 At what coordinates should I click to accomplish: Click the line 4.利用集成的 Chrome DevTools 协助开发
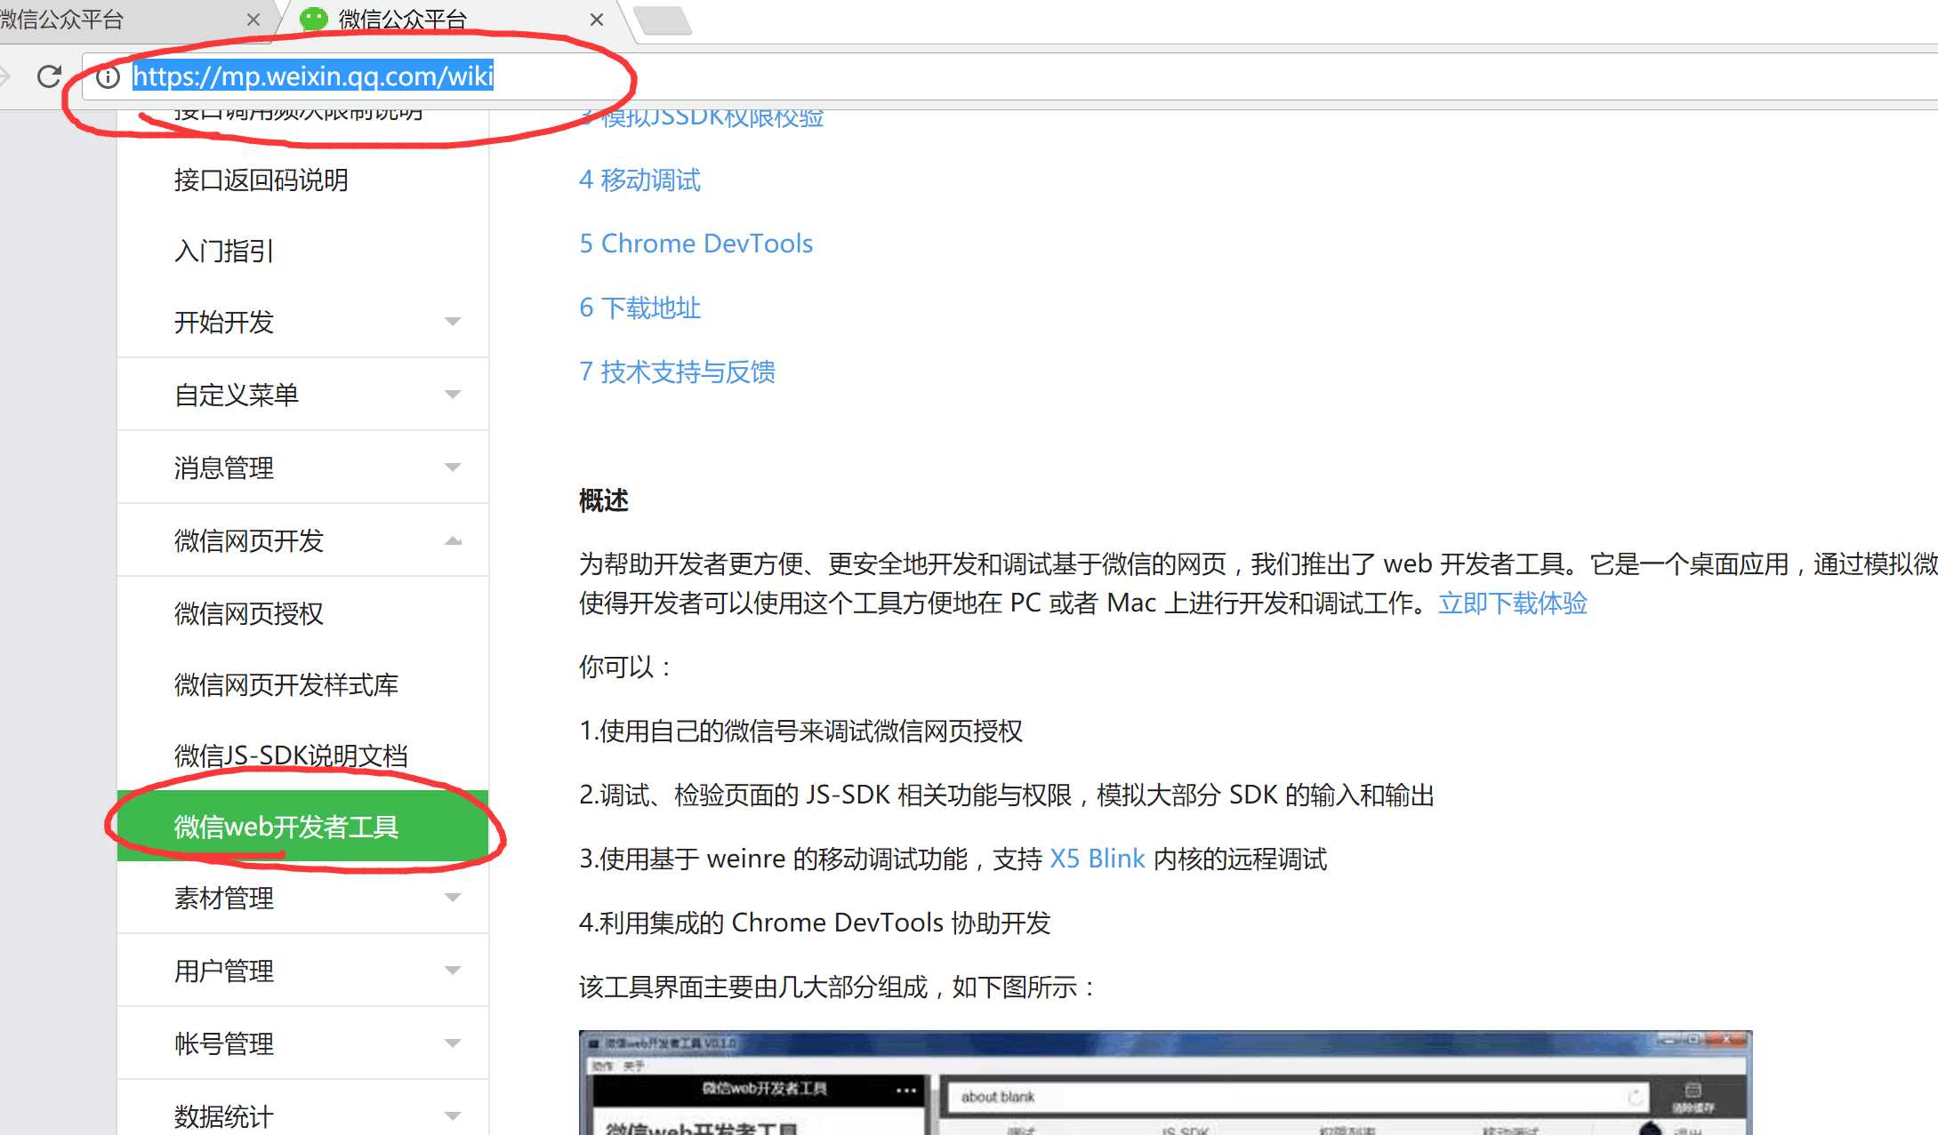(x=815, y=923)
